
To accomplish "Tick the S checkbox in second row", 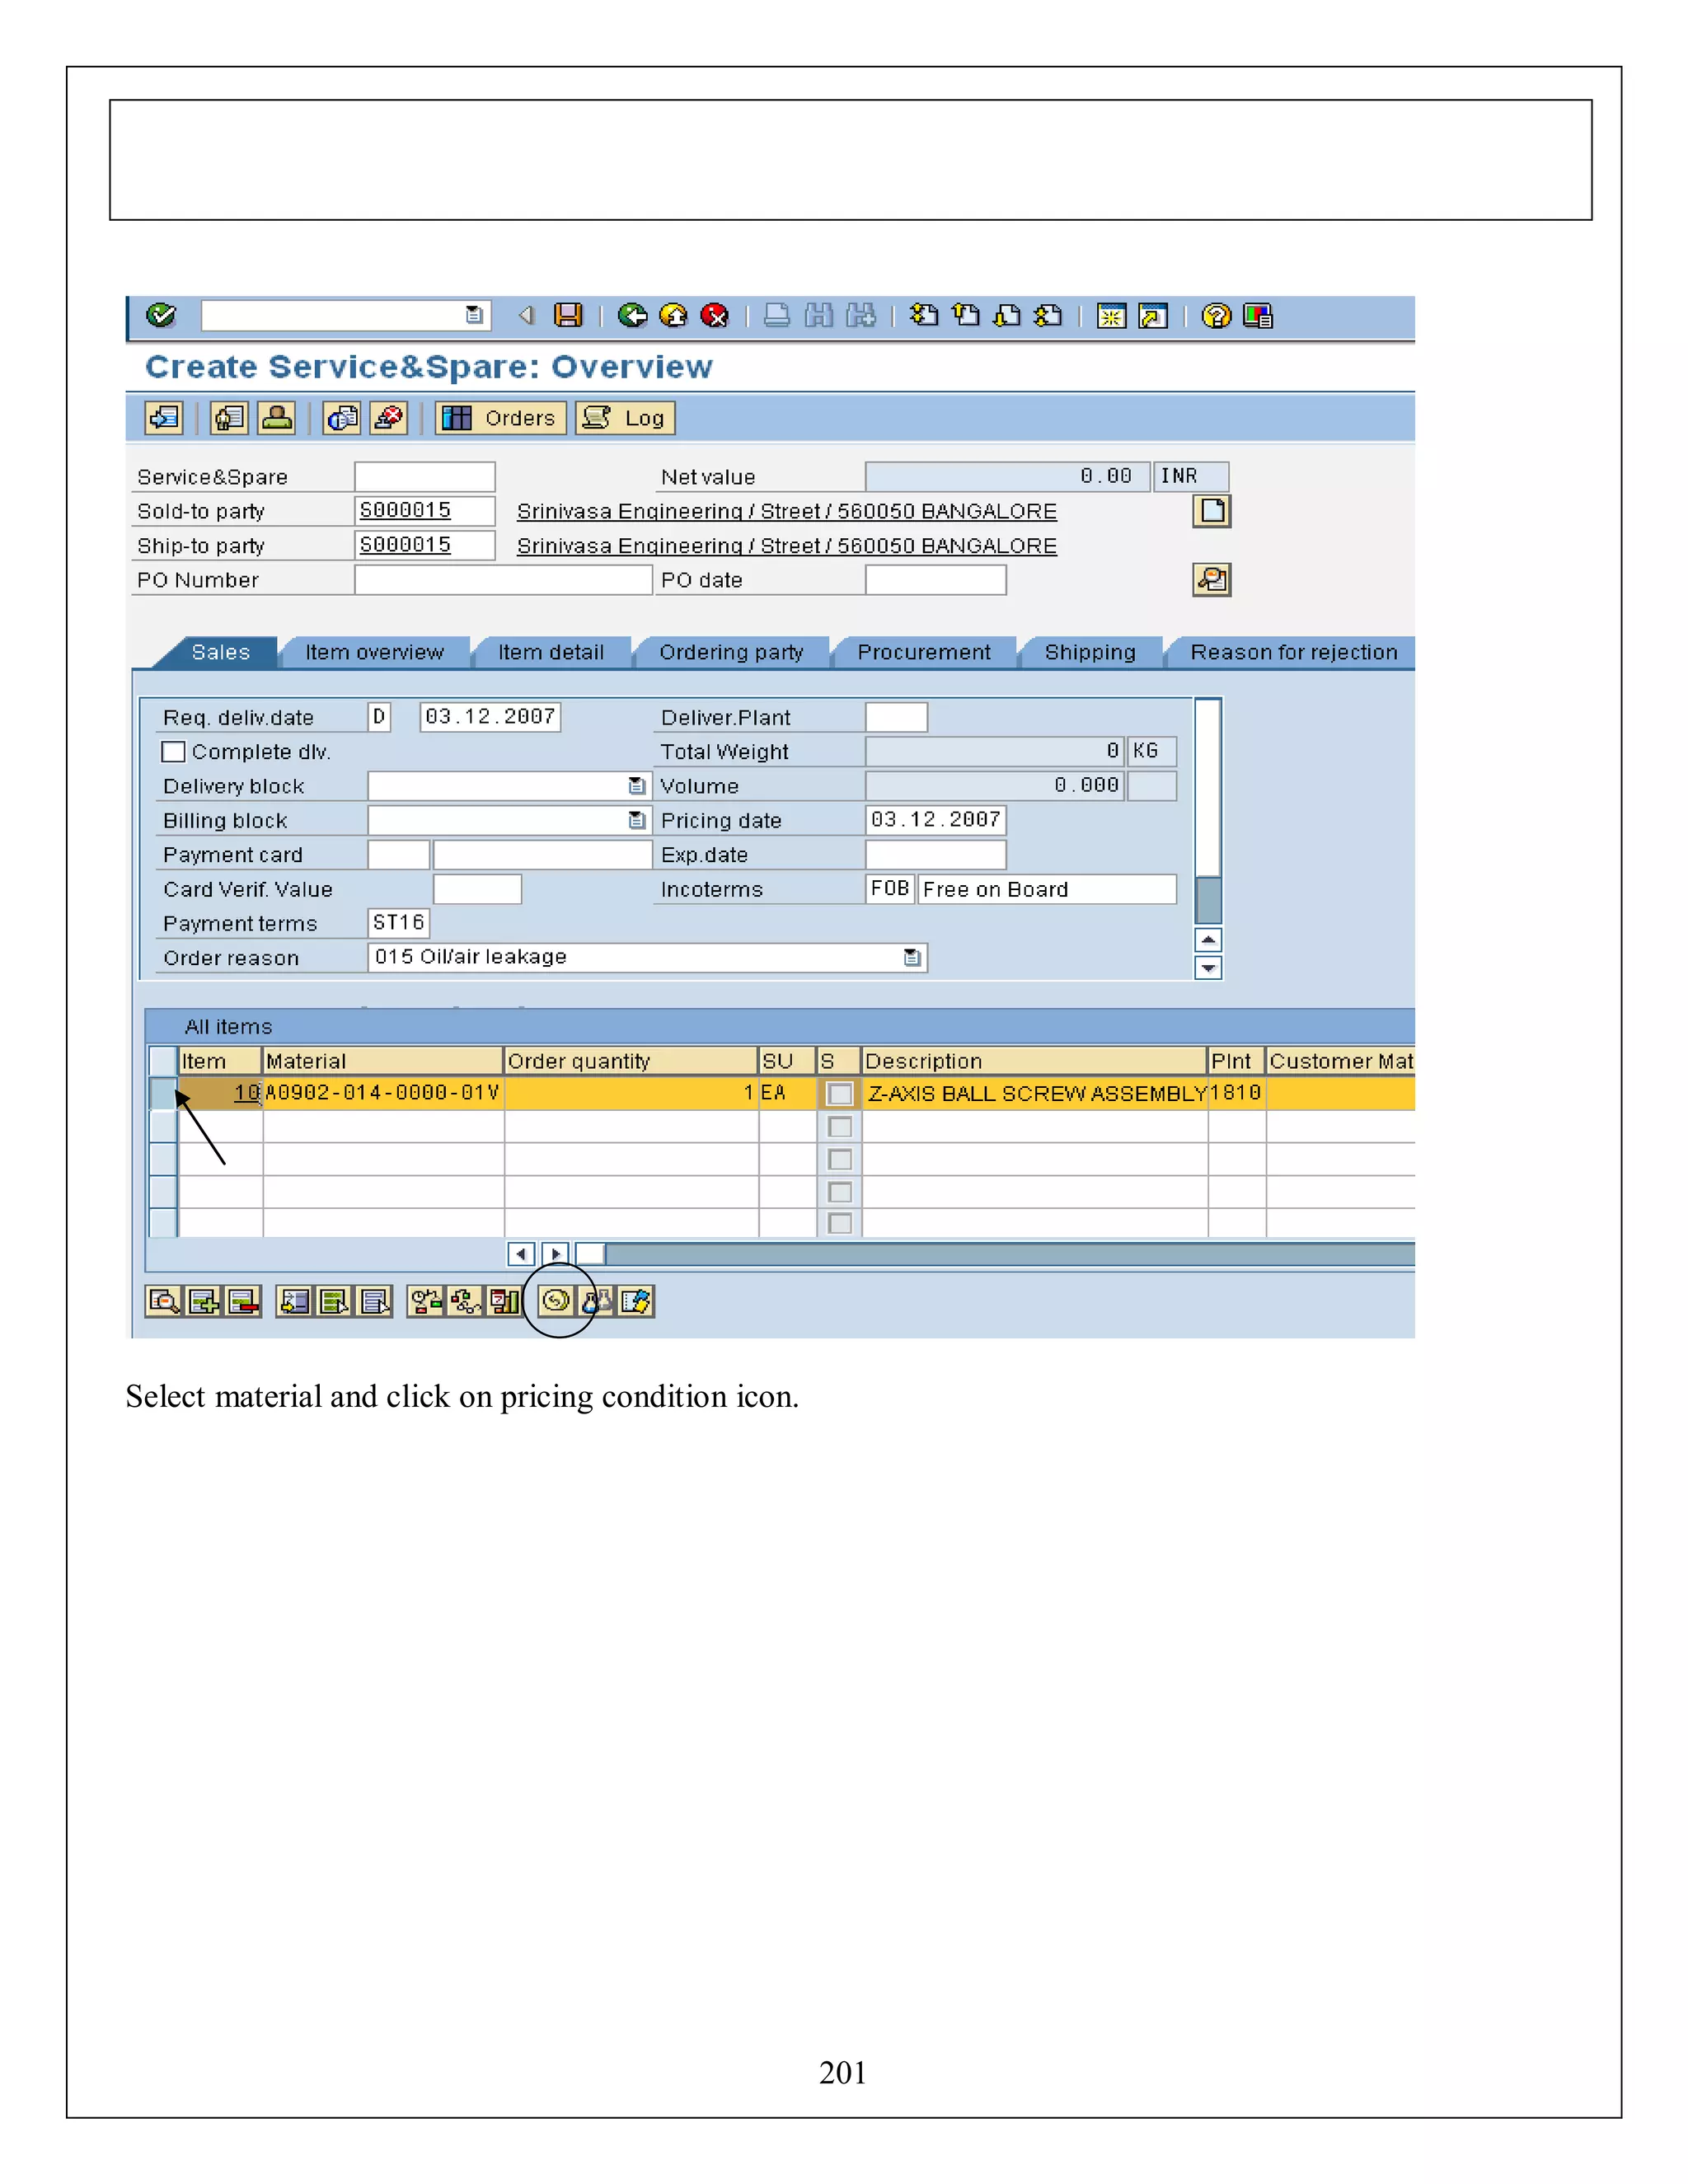I will pos(840,1127).
